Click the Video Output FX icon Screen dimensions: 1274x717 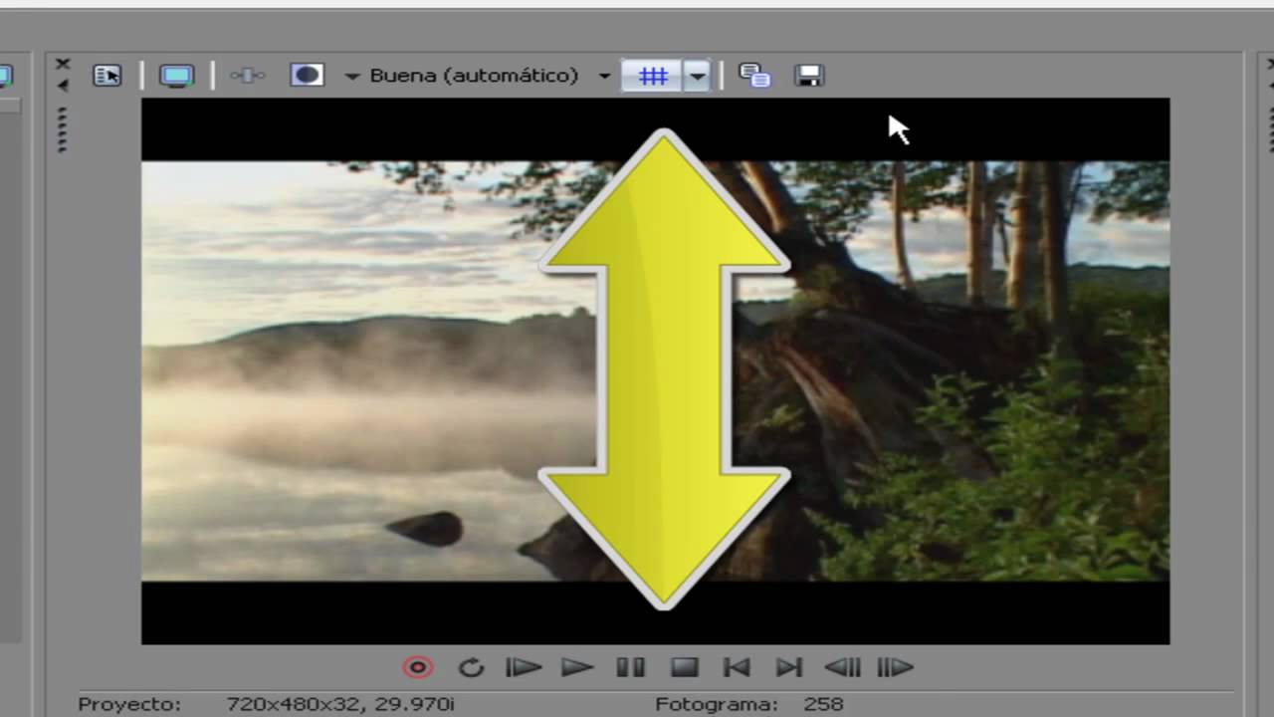coord(247,76)
